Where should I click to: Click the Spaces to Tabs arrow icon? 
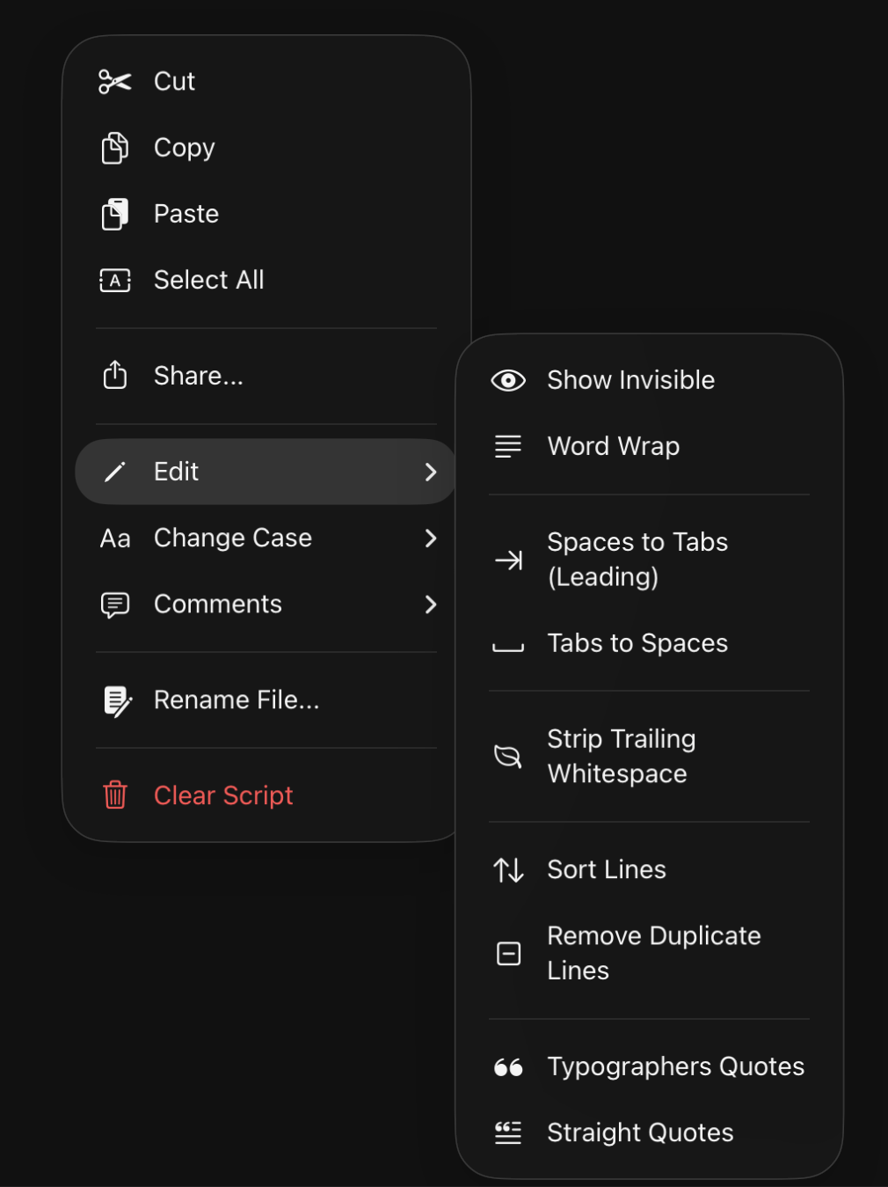[x=508, y=560]
